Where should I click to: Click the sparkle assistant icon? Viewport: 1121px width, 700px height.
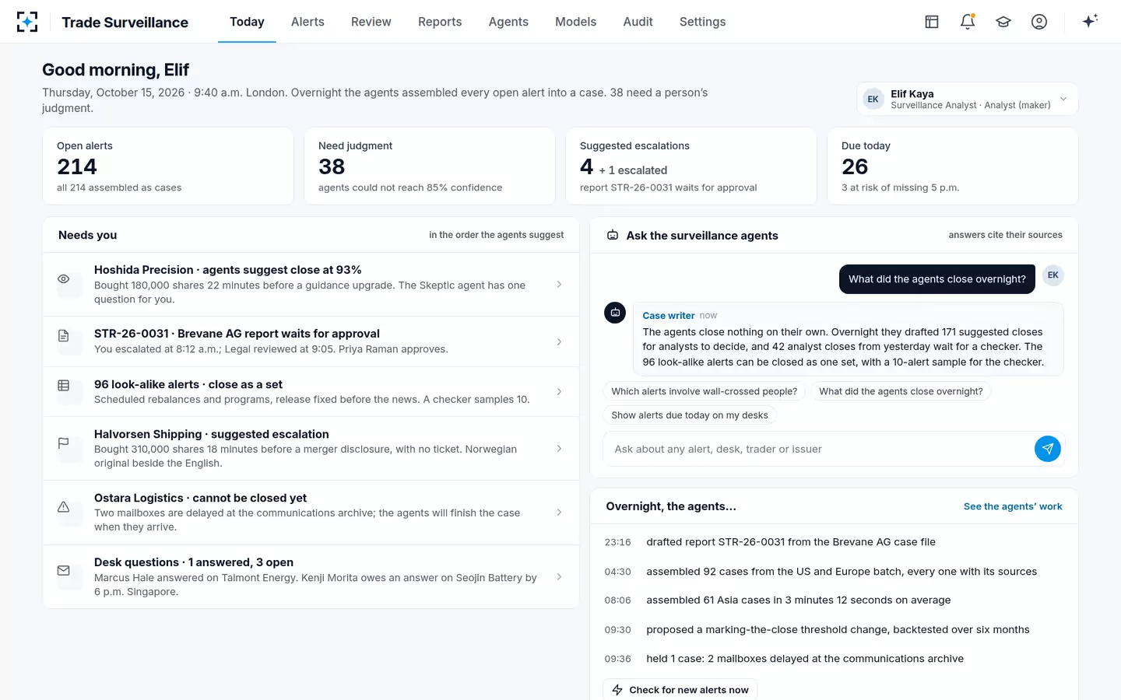click(x=1090, y=21)
